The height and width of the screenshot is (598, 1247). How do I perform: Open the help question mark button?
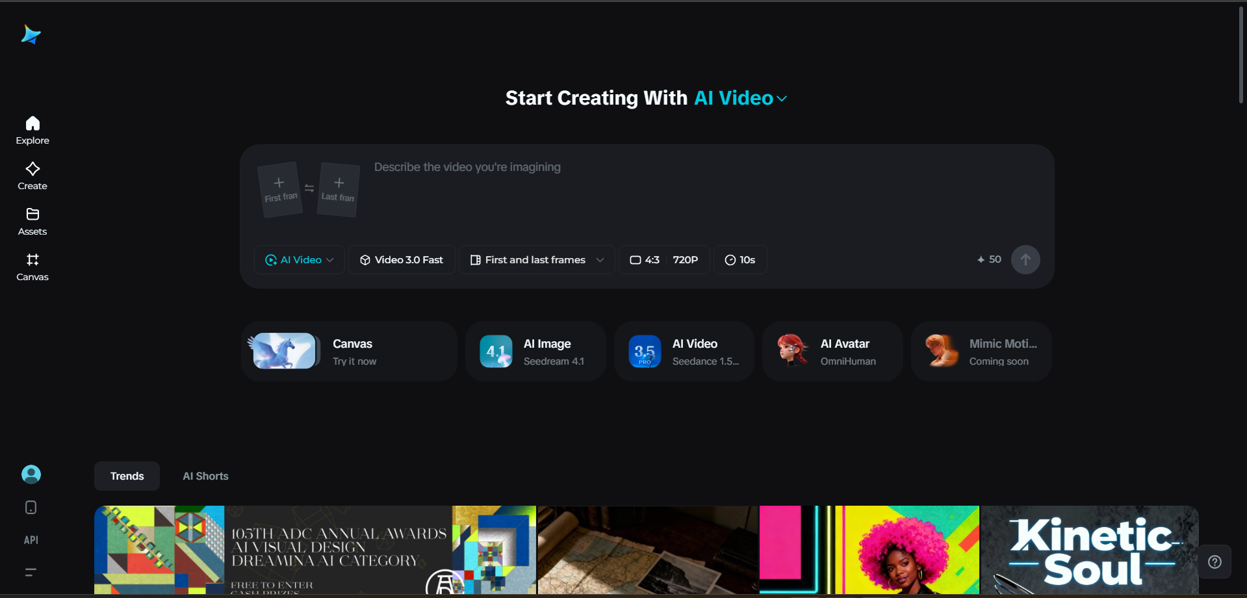1215,562
